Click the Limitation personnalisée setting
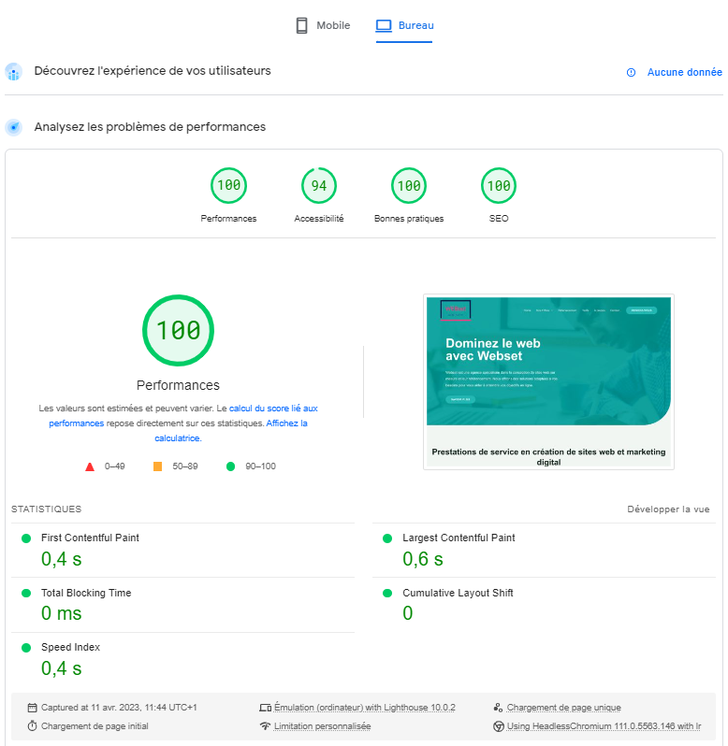The width and height of the screenshot is (728, 746). pos(322,726)
